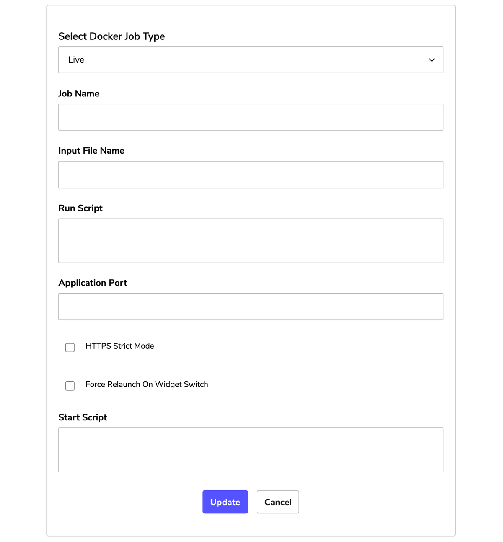Click inside the Input File Name field
Viewport: 503px width, 542px height.
point(251,175)
